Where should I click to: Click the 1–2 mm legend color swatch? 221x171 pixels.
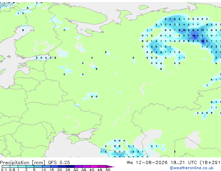pyautogui.click(x=22, y=166)
